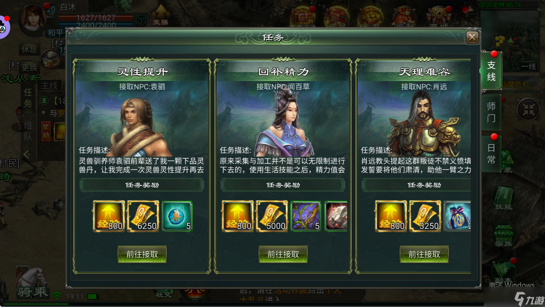Click the 5000 gold ticket reward in 回补精力

[x=272, y=216]
